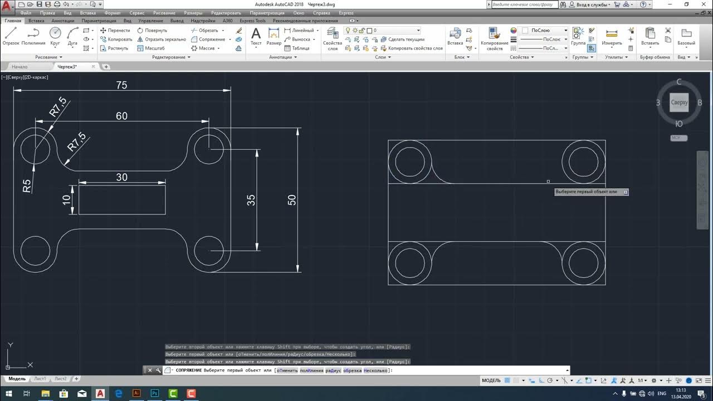Expand the Редактирование panel

(x=172, y=57)
